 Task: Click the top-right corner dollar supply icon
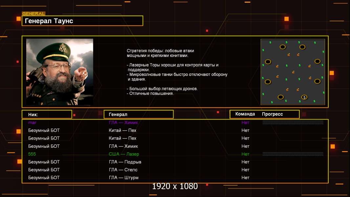click(x=315, y=42)
